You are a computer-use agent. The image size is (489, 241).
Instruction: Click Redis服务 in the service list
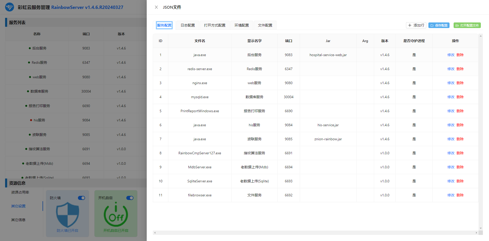tap(39, 62)
